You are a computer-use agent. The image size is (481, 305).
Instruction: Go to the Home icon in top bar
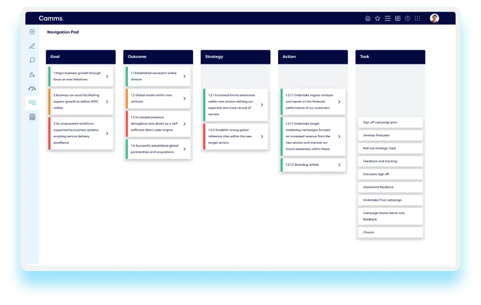(x=369, y=18)
